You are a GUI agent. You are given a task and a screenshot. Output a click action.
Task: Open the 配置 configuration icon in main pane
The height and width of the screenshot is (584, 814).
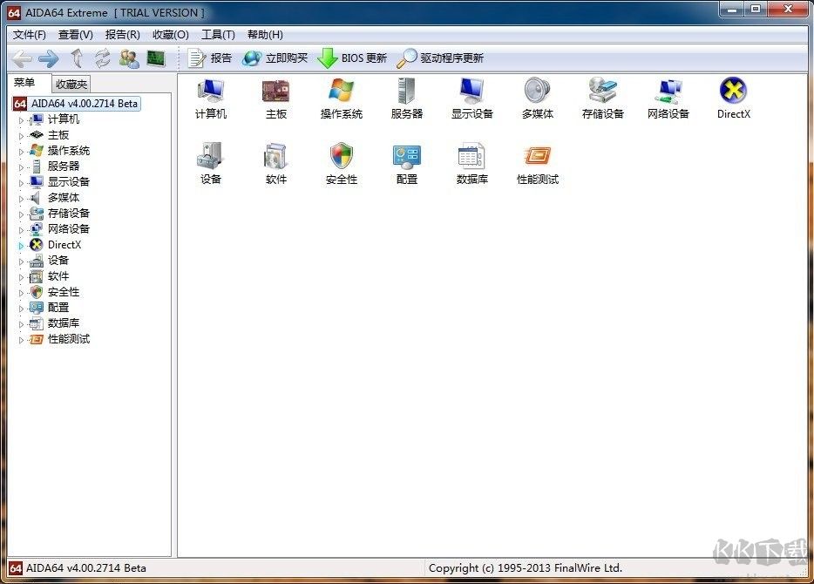tap(406, 156)
